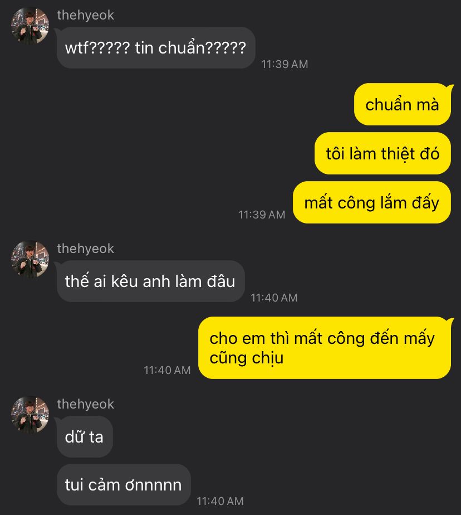Image resolution: width=461 pixels, height=515 pixels.
Task: Select the 'thế ai kêu anh làm đâu' message
Action: click(x=150, y=281)
